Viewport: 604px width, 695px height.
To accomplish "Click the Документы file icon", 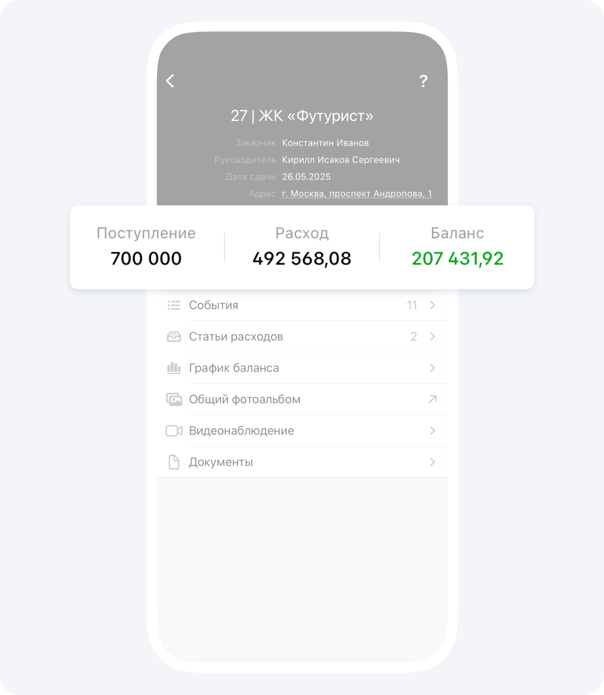I will coord(174,462).
